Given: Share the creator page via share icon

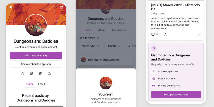Looking at the screenshot, I should 49,73.
